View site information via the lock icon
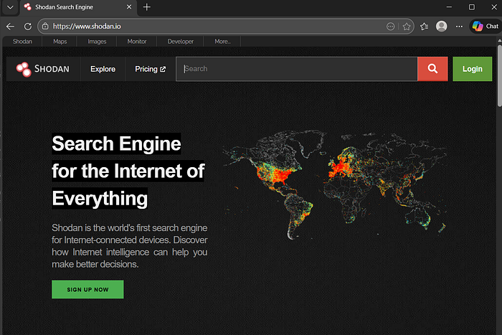This screenshot has height=335, width=502. tap(45, 27)
